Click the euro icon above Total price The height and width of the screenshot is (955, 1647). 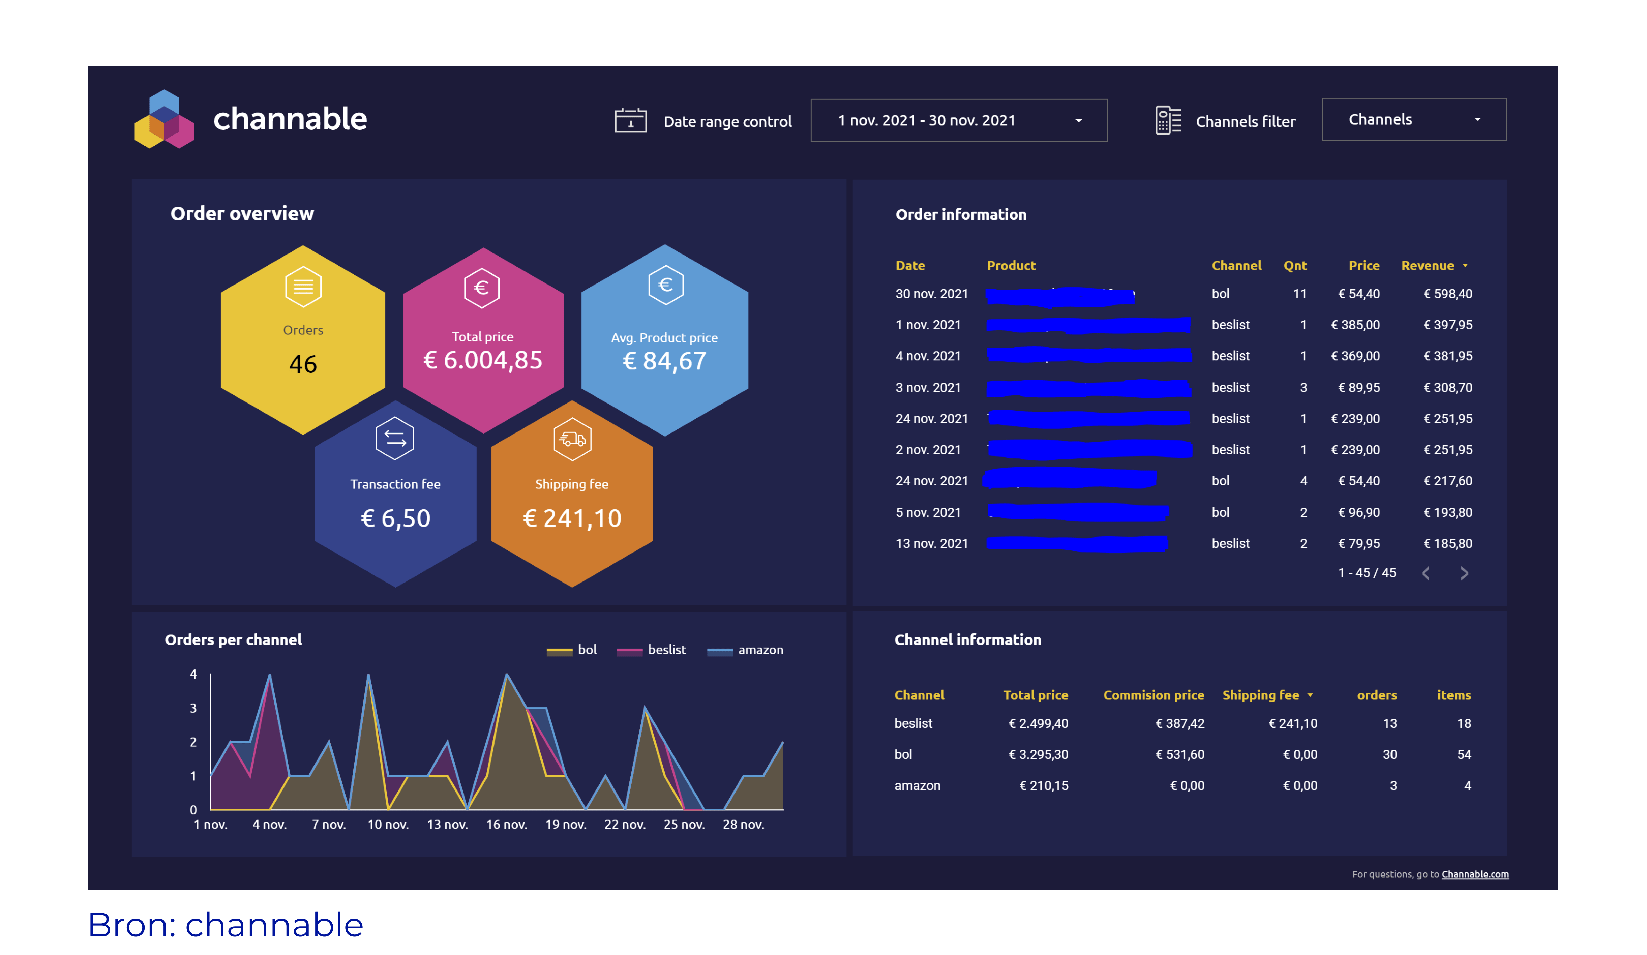point(482,288)
